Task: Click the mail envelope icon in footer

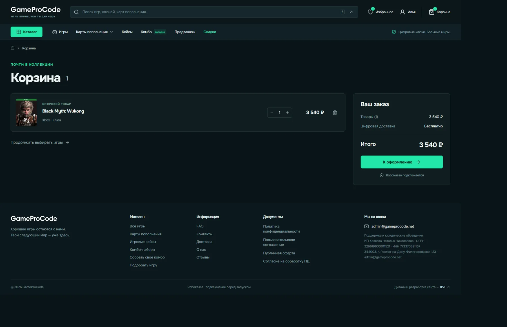Action: coord(366,226)
